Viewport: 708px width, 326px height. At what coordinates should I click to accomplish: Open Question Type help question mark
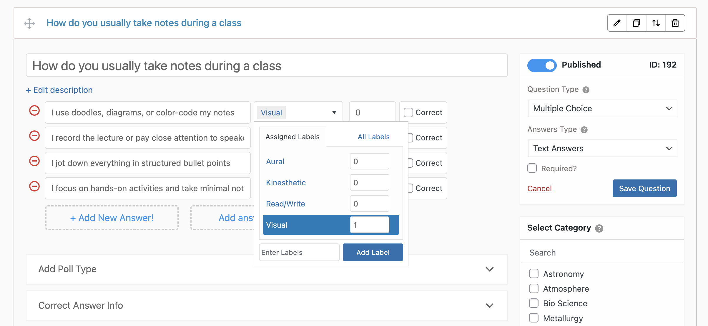tap(586, 90)
